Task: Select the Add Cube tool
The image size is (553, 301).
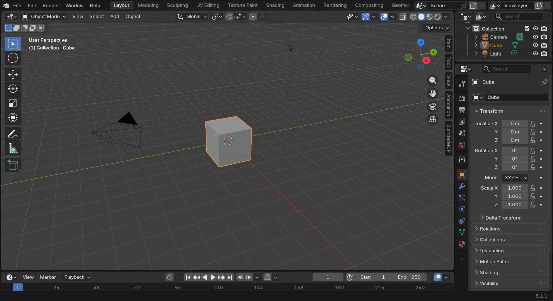Action: coord(13,165)
